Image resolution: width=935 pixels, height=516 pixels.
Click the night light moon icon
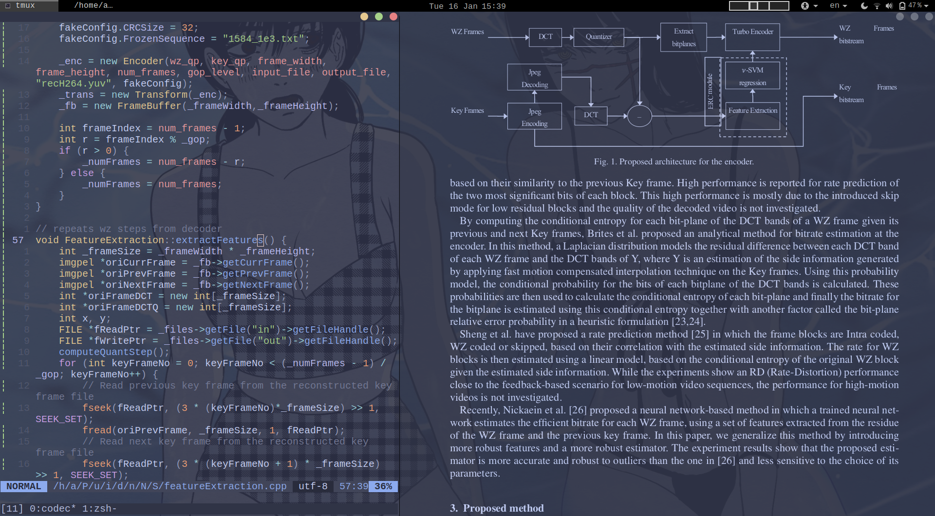pyautogui.click(x=864, y=6)
